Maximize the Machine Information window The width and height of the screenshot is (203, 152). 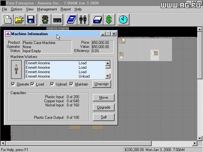coord(108,34)
